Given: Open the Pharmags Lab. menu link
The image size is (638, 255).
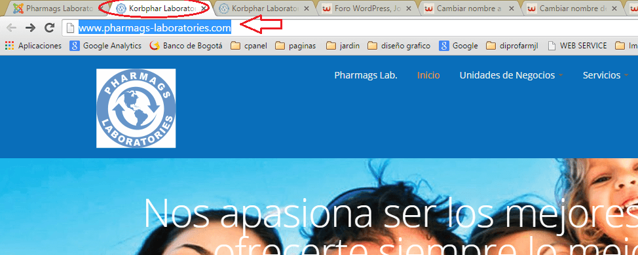Looking at the screenshot, I should [366, 75].
